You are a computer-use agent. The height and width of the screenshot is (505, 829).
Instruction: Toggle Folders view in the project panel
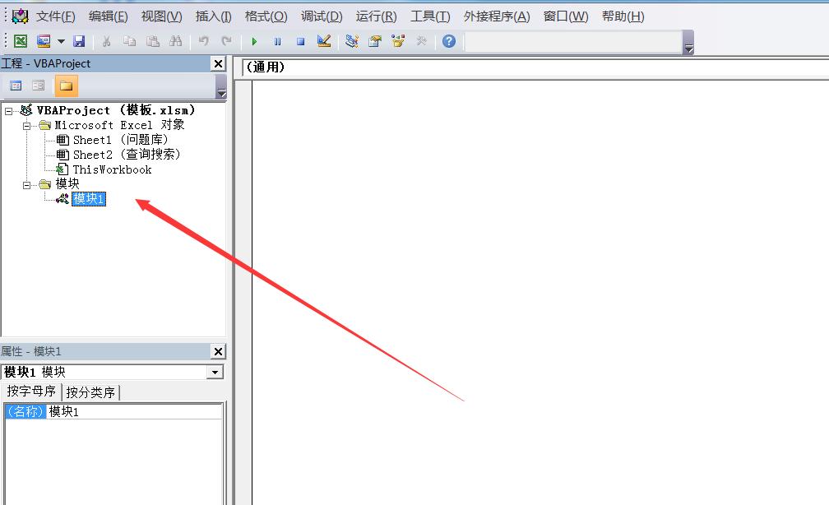66,86
